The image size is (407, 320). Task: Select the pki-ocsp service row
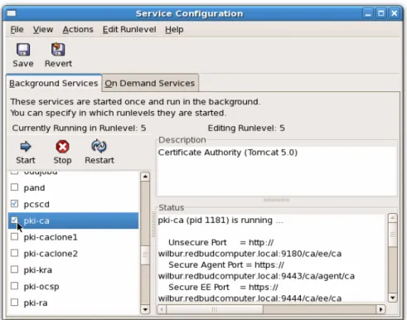pos(73,286)
